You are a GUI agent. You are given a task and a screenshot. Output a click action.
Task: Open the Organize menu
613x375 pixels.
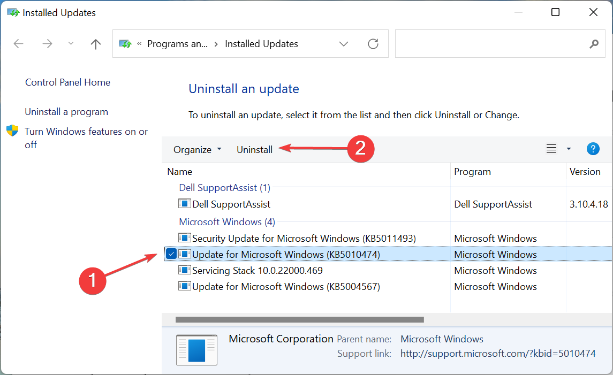(198, 150)
